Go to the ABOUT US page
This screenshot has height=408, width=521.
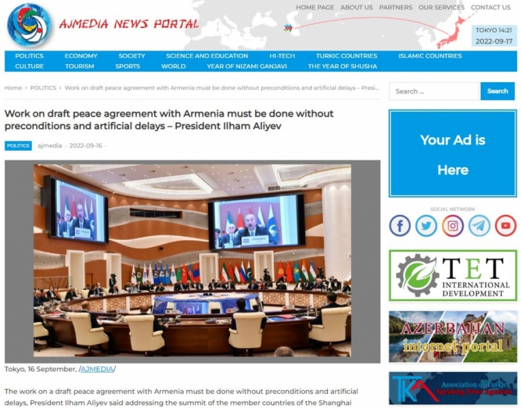(x=356, y=7)
